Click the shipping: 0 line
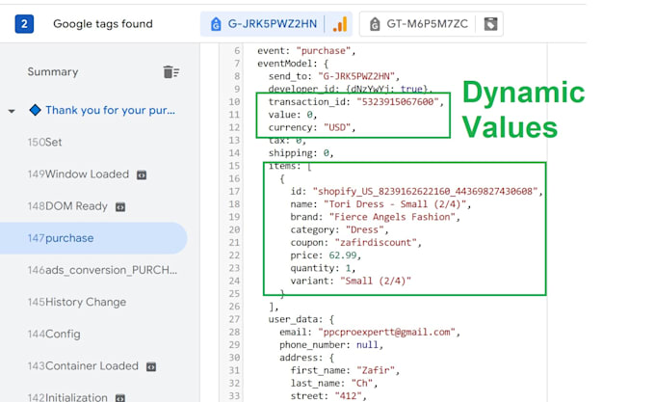655x402 pixels. pyautogui.click(x=301, y=153)
